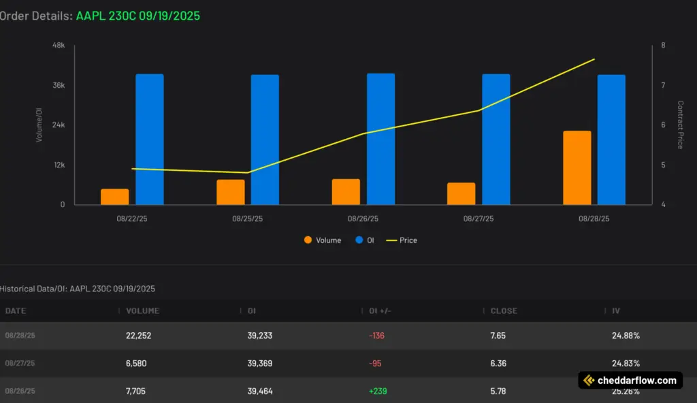Toggle the OI legend item
This screenshot has width=697, height=403.
pos(365,240)
